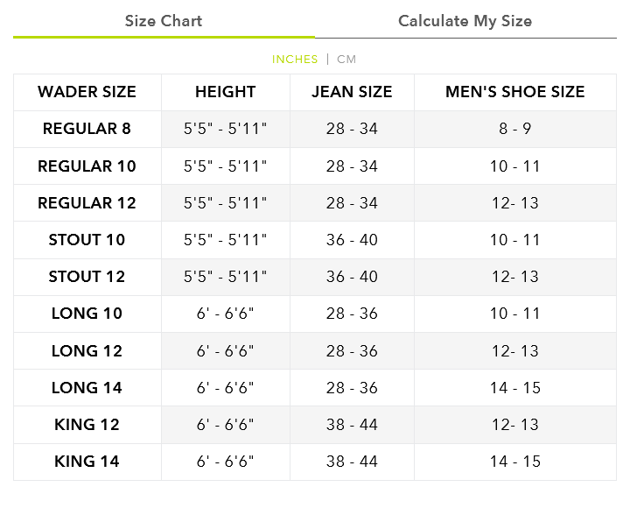Click the WADER SIZE column header

87,92
